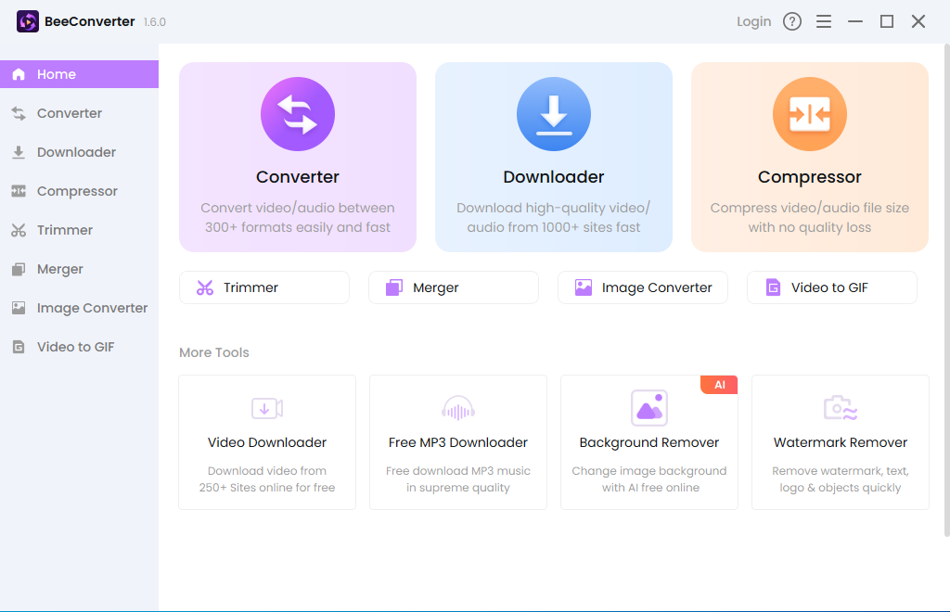The image size is (950, 612).
Task: Open the Free MP3 Downloader title
Action: coord(458,442)
